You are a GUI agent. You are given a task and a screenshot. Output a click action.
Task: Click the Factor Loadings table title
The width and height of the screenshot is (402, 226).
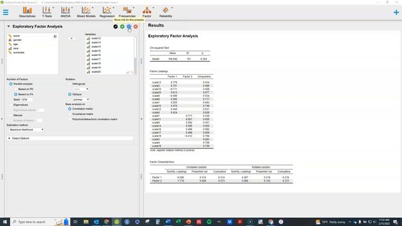[159, 71]
